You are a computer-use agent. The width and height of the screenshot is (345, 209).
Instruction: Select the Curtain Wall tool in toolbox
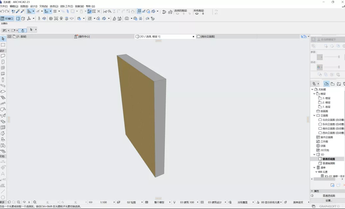point(3,127)
